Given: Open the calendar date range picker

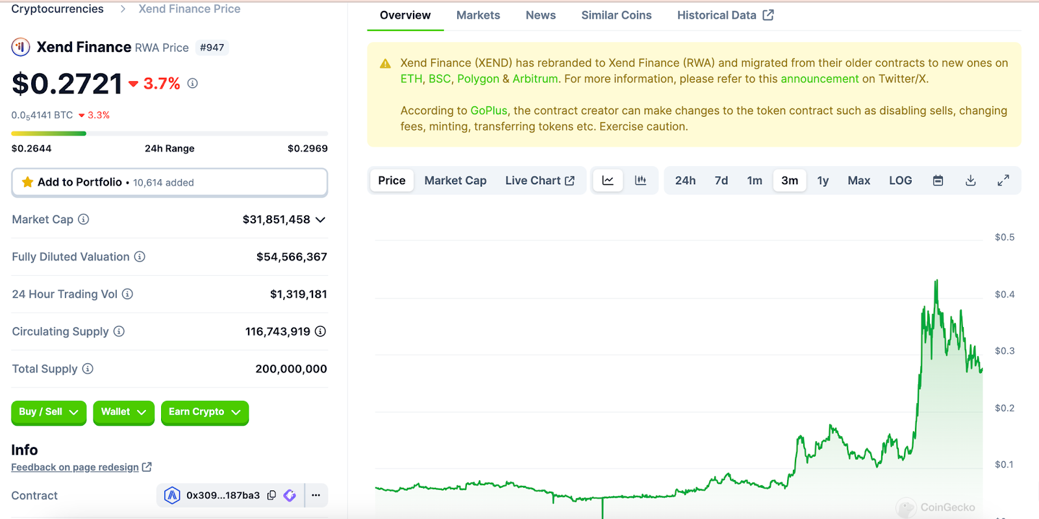Looking at the screenshot, I should pos(938,180).
